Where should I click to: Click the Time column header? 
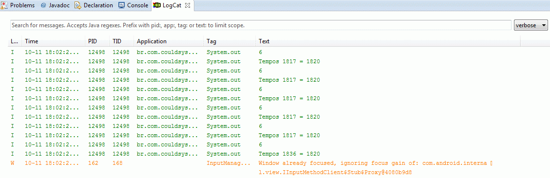(x=53, y=41)
